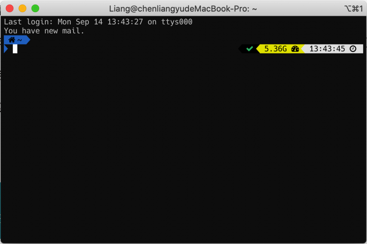Click the window title Liang@chenliangyudeMacBook-Pro
The width and height of the screenshot is (367, 244).
(x=183, y=9)
